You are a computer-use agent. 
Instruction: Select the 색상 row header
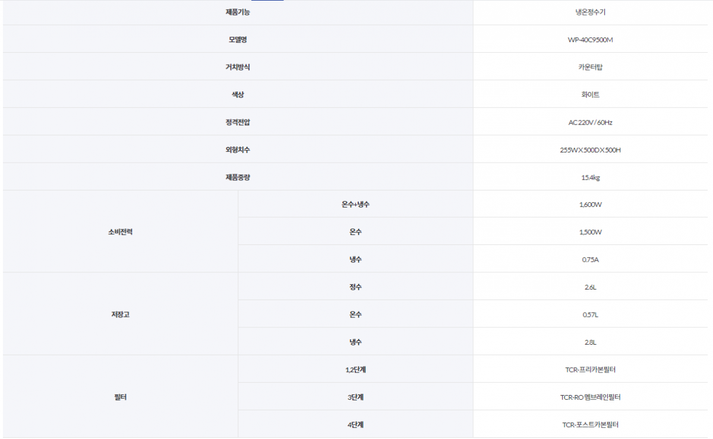pyautogui.click(x=236, y=94)
